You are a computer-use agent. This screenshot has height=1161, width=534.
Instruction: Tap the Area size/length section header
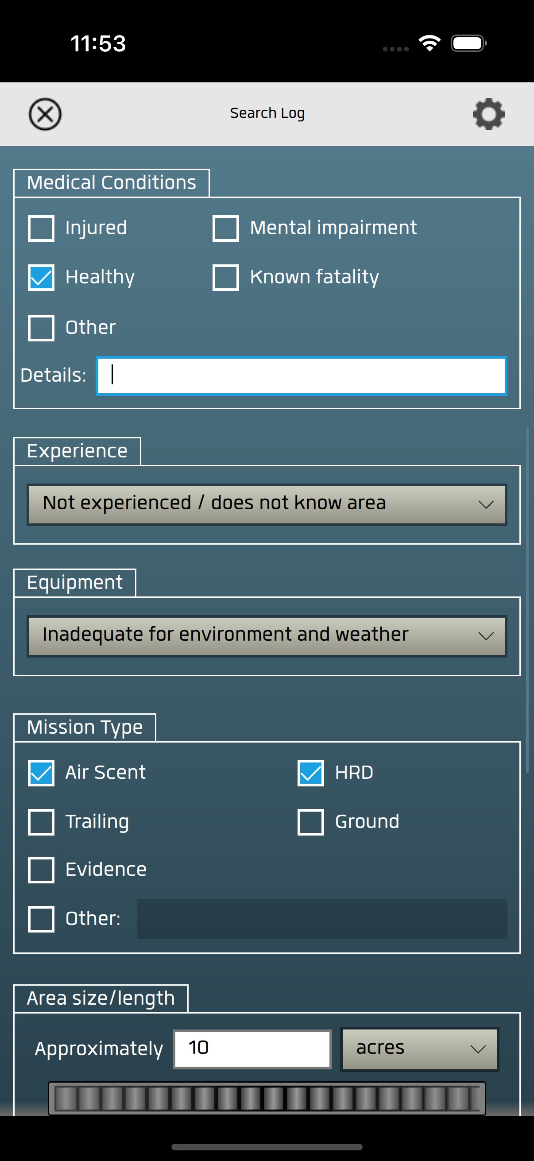[101, 998]
